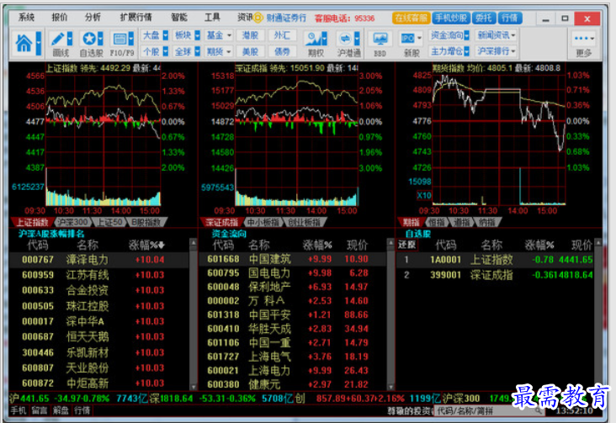Click the 手机炒股 button
Image resolution: width=616 pixels, height=423 pixels.
450,17
